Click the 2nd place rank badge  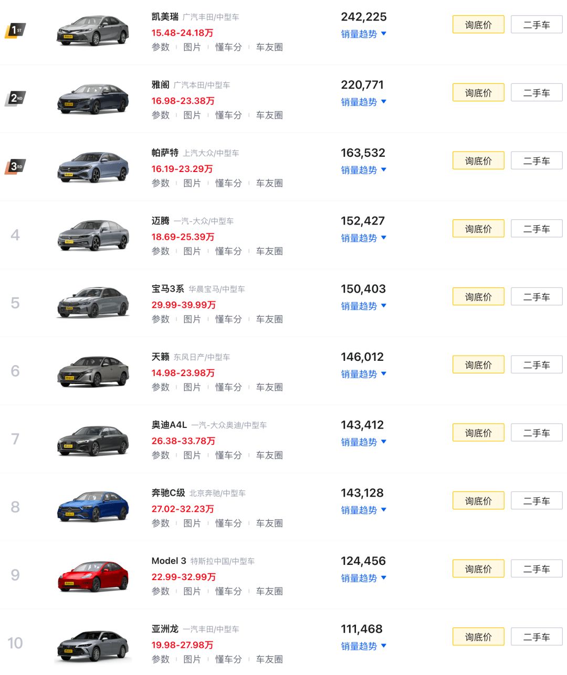click(15, 98)
